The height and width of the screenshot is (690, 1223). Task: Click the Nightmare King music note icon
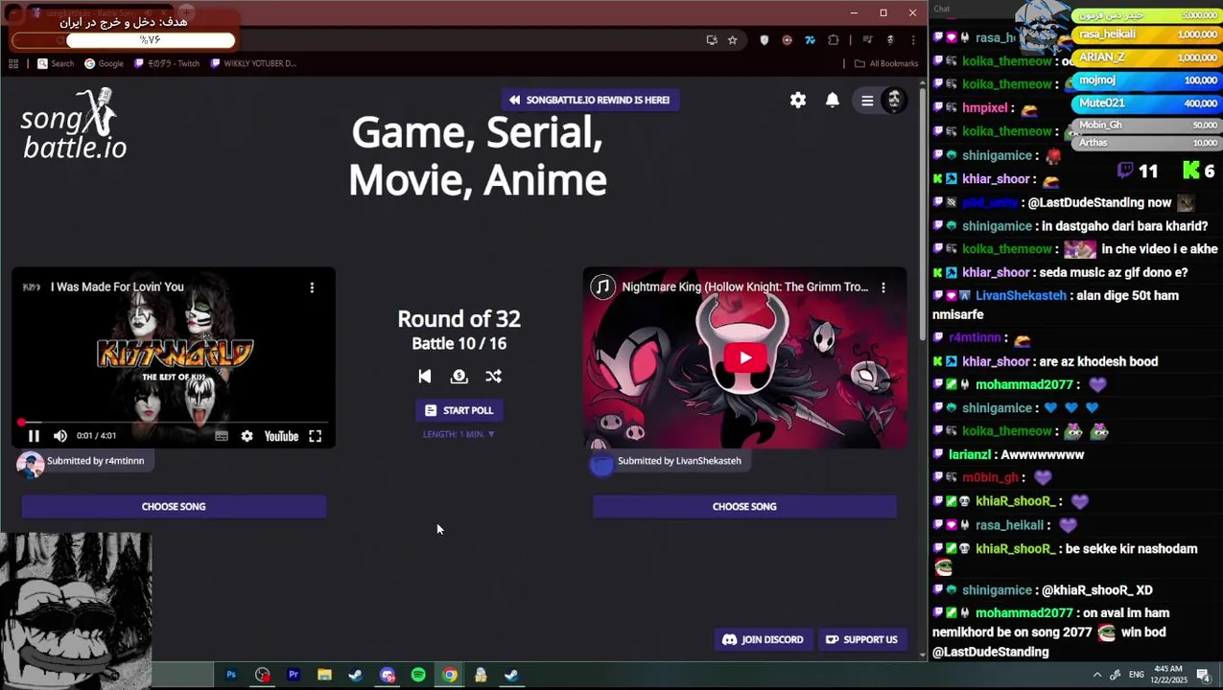click(x=602, y=287)
